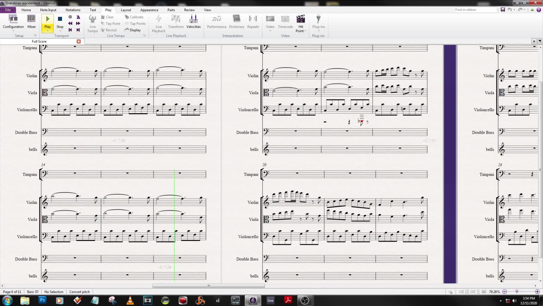
Task: Click Record in Live Tempo group
Action: 108,30
